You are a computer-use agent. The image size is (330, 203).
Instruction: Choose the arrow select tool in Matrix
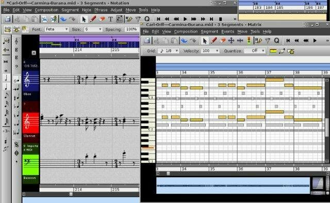coord(204,40)
